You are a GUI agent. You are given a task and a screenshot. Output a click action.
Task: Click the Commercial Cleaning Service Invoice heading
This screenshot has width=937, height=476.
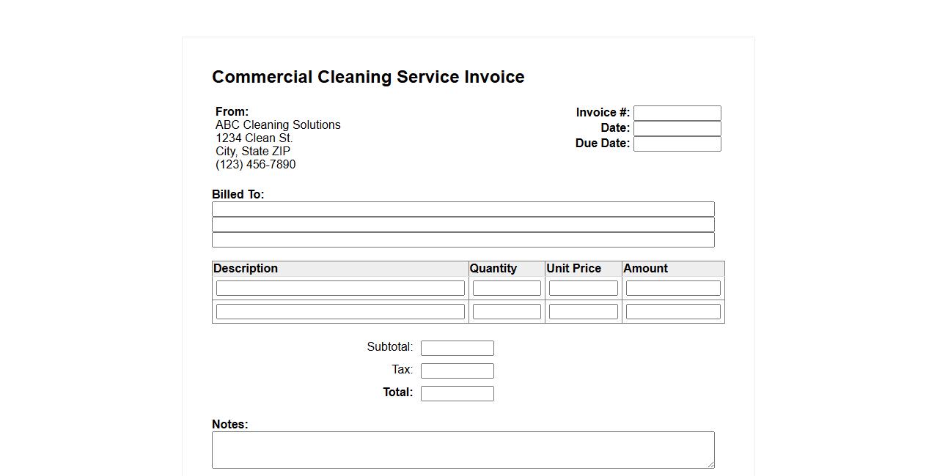[x=368, y=77]
